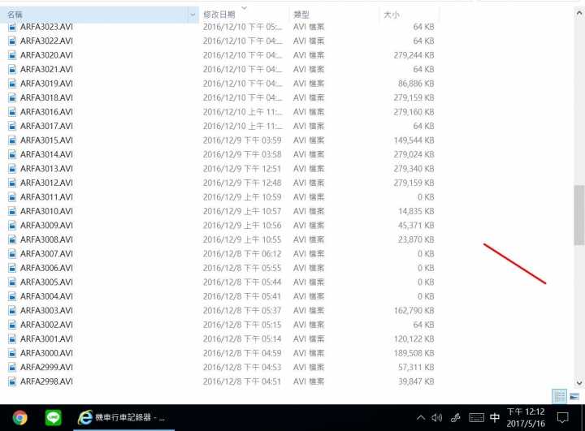
Task: Select the file icon of ARFA3022.AVI
Action: pyautogui.click(x=12, y=41)
